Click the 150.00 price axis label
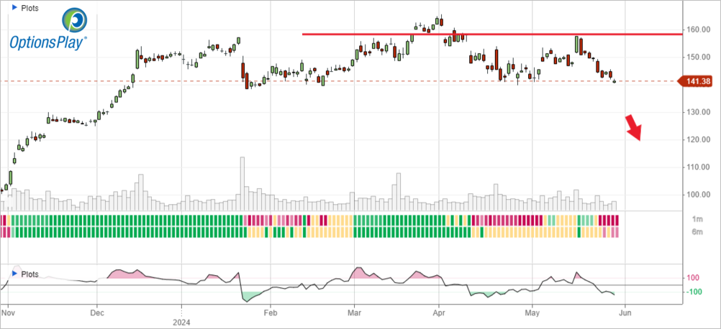Image resolution: width=721 pixels, height=329 pixels. click(697, 57)
